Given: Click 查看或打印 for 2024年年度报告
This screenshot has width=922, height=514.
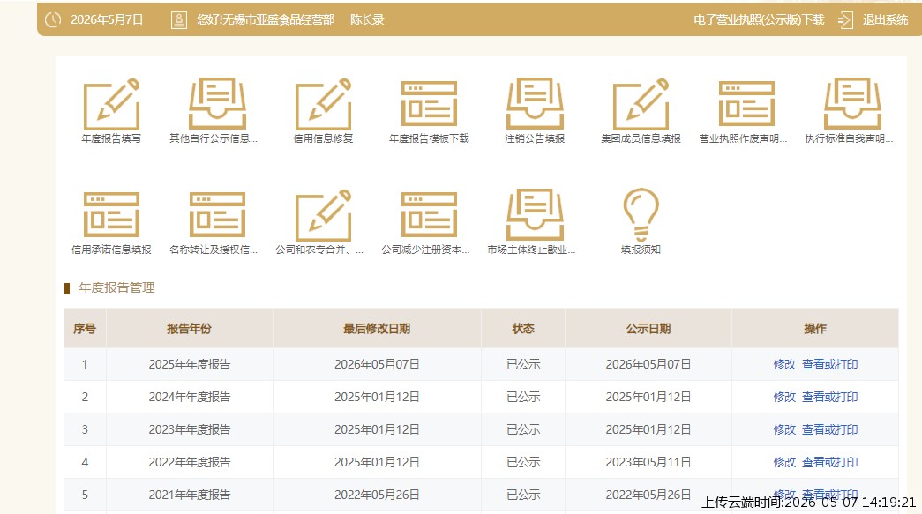Looking at the screenshot, I should [829, 397].
